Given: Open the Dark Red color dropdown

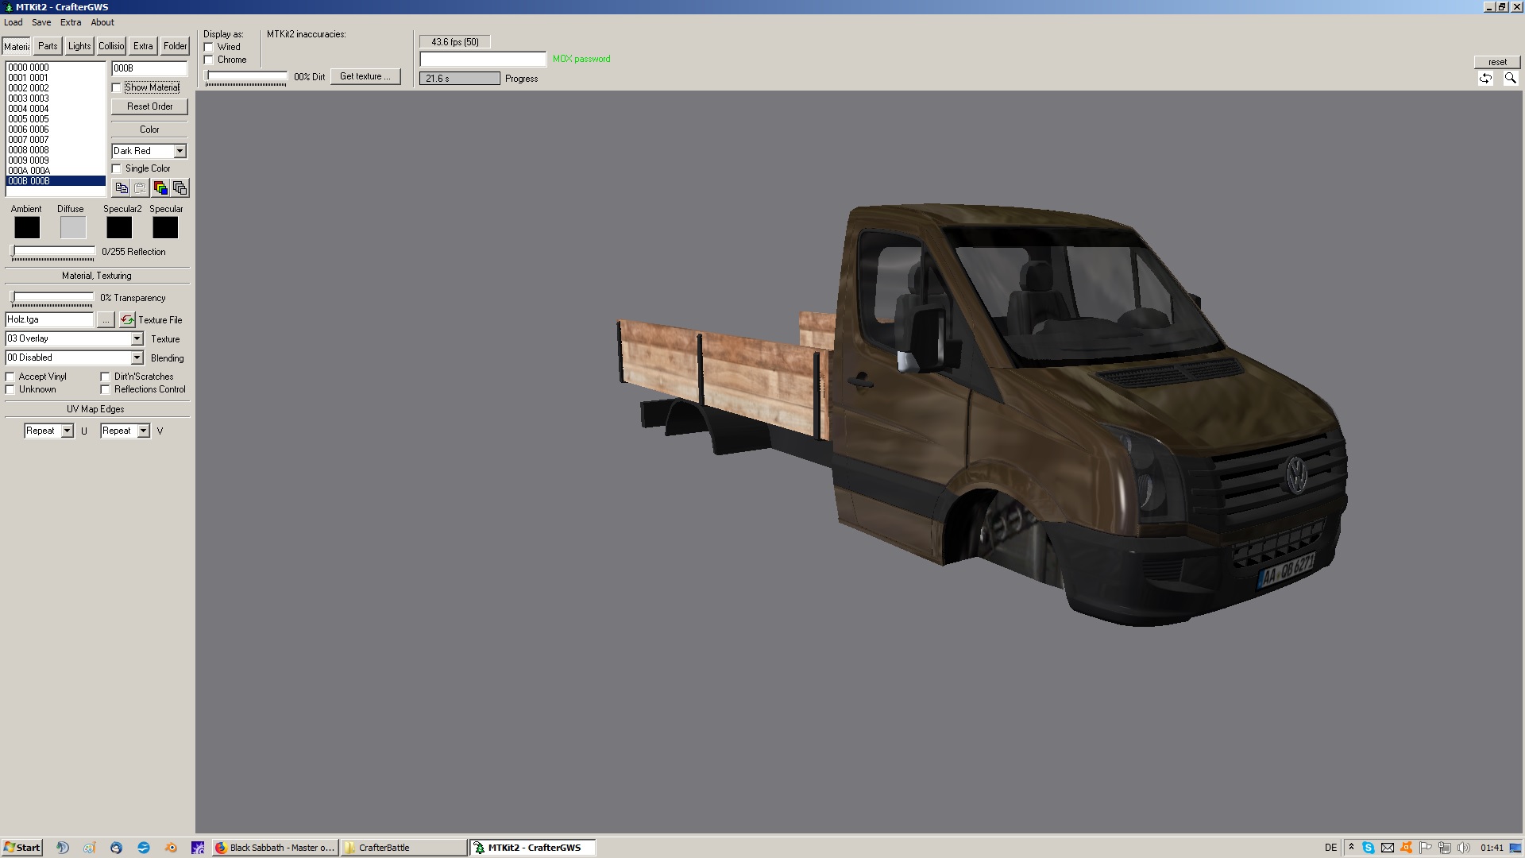Looking at the screenshot, I should [180, 151].
